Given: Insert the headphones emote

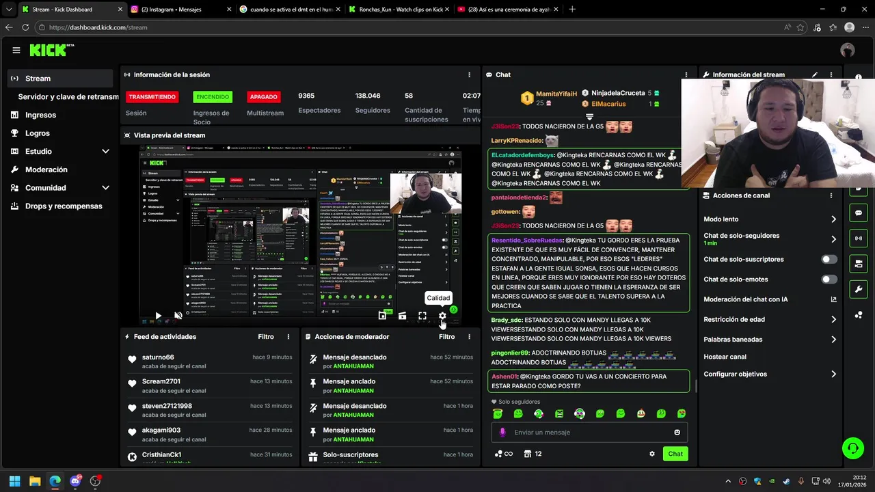Looking at the screenshot, I should pyautogui.click(x=580, y=413).
